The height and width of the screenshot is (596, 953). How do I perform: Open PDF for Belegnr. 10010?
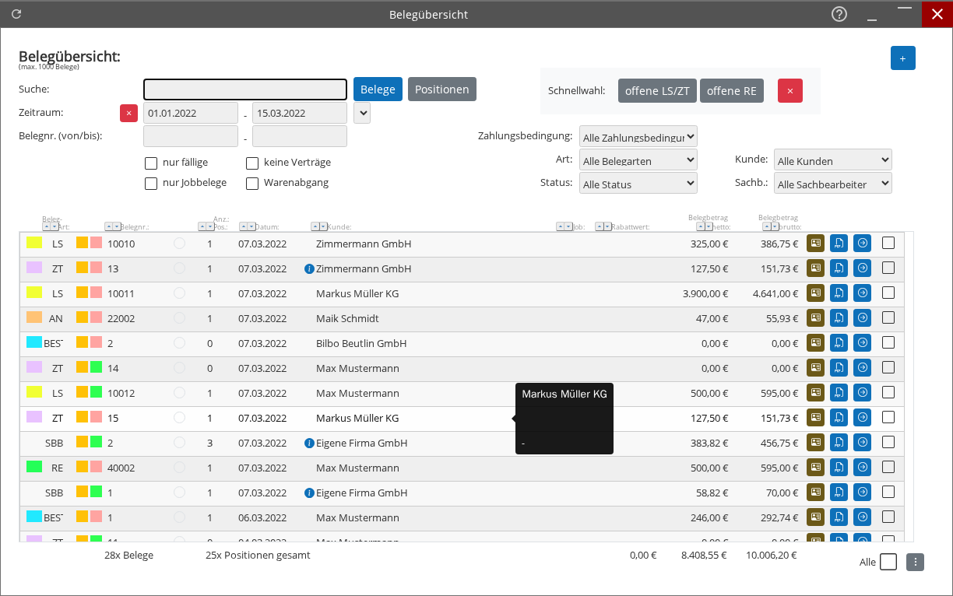click(839, 244)
